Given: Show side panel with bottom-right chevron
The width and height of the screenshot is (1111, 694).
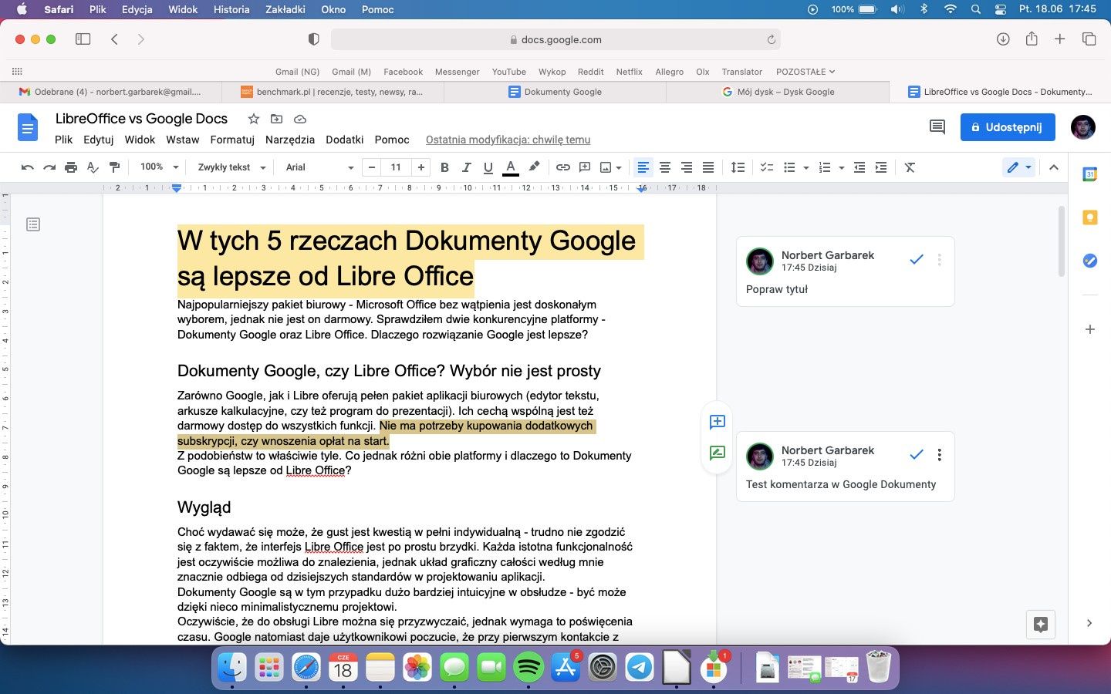Looking at the screenshot, I should (x=1089, y=623).
